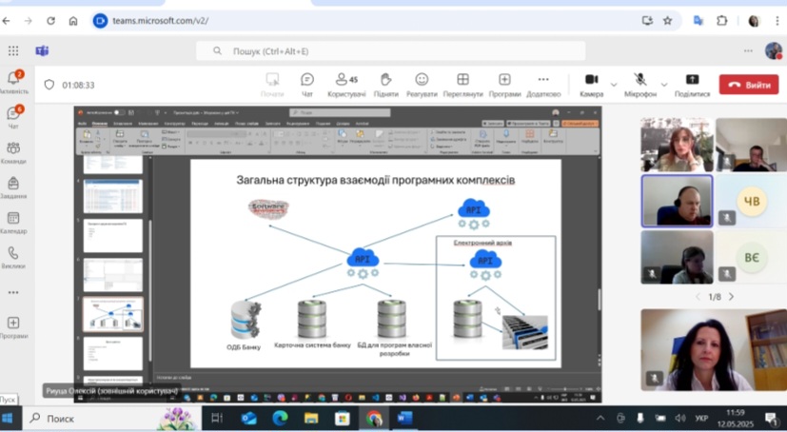This screenshot has height=432, width=787.
Task: Open Календар in the Teams left sidebar
Action: pyautogui.click(x=13, y=221)
